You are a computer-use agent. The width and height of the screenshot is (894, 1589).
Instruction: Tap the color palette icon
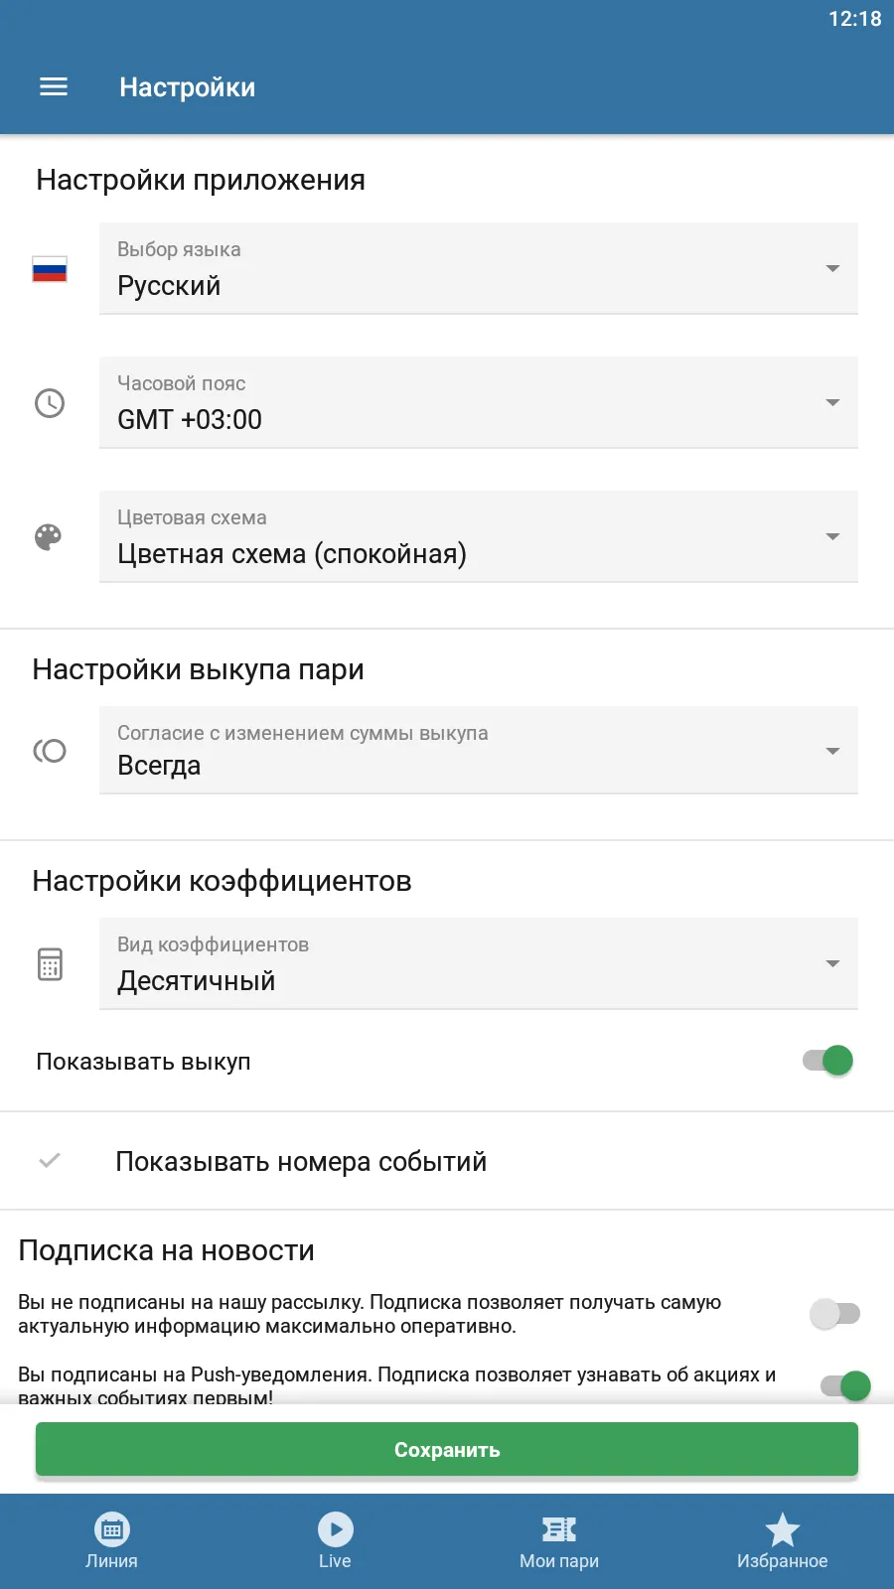tap(49, 537)
